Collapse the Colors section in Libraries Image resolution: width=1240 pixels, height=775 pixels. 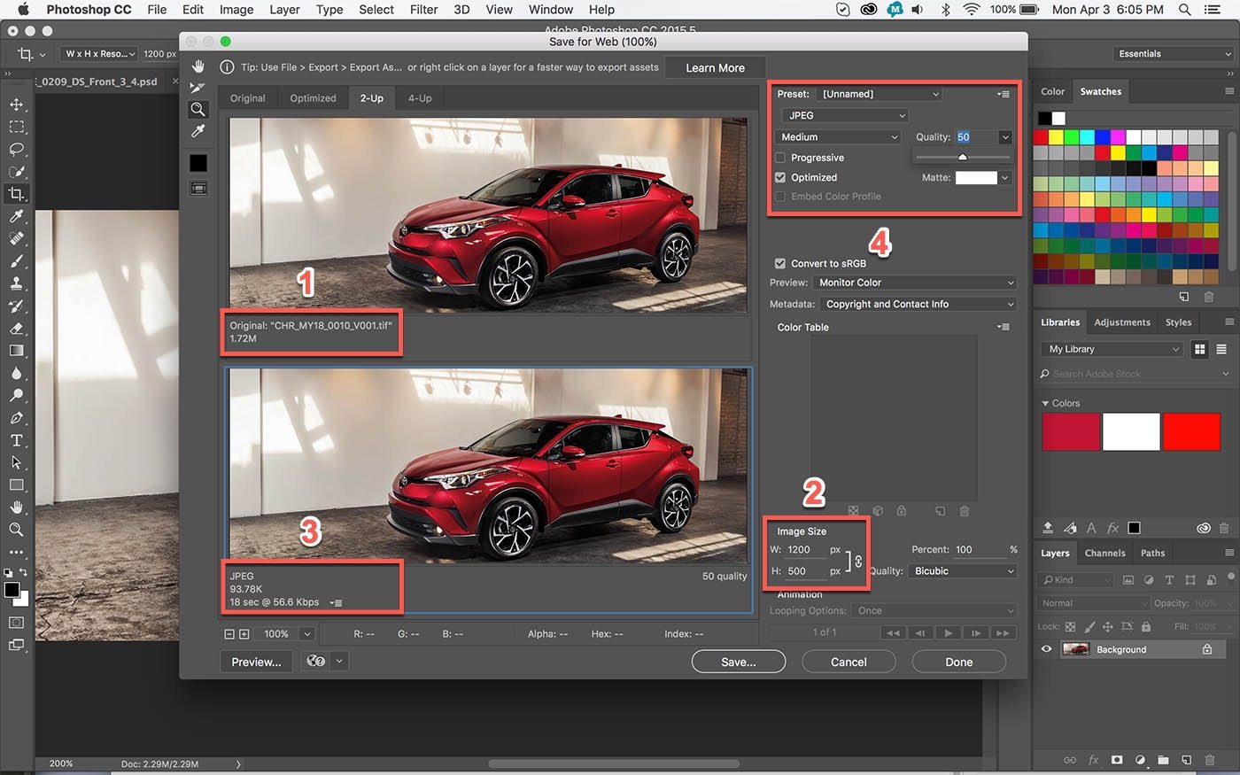point(1045,403)
